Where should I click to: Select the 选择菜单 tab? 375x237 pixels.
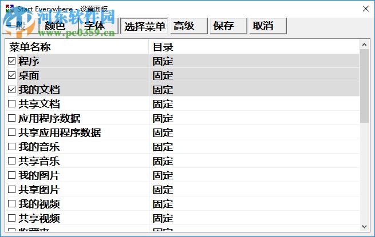(x=144, y=26)
